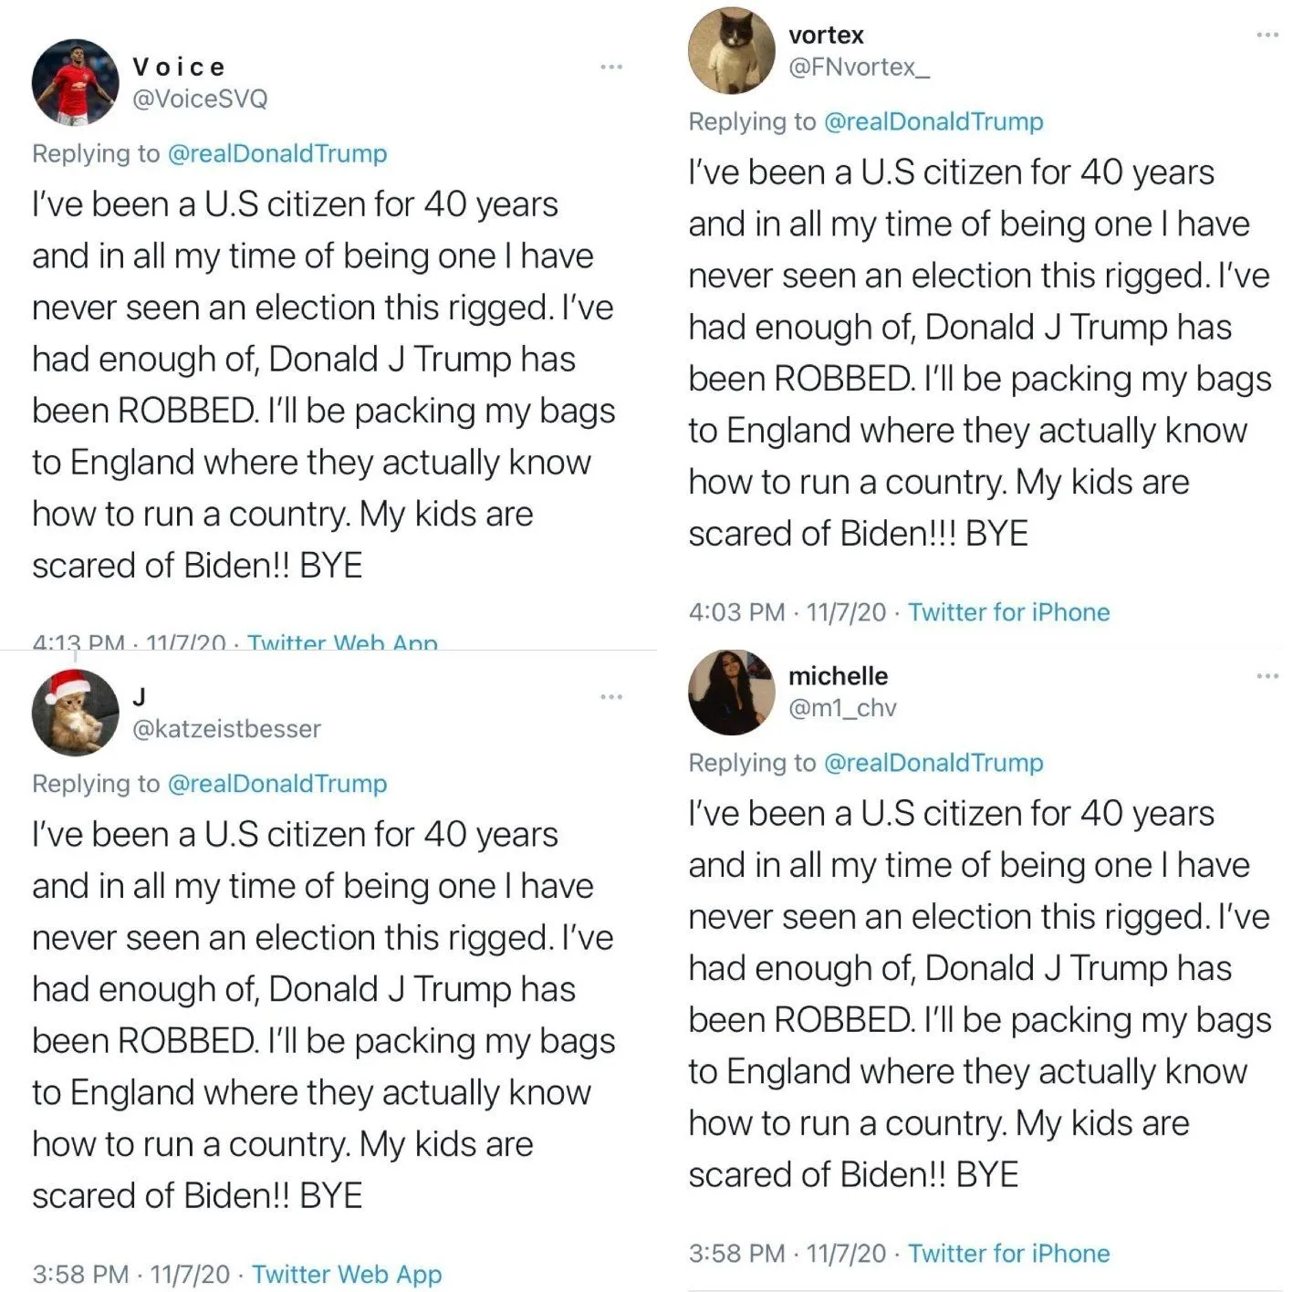Click @realDonaldTrump link in vortex's reply
The height and width of the screenshot is (1292, 1314).
933,121
